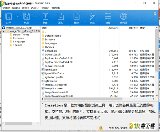Click the Add files toolbar icon
160x132 pixels.
coord(61,16)
